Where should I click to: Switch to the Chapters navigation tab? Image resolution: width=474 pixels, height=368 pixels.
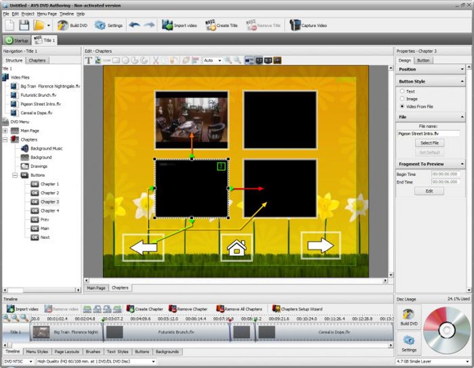tap(37, 60)
